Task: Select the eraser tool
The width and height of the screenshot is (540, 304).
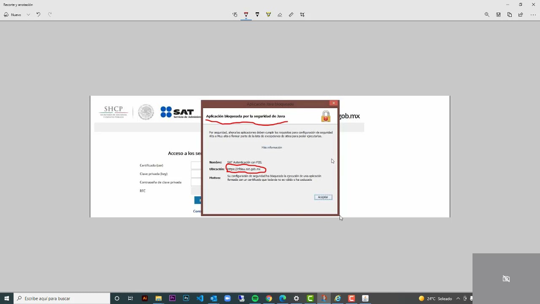Action: 280,14
